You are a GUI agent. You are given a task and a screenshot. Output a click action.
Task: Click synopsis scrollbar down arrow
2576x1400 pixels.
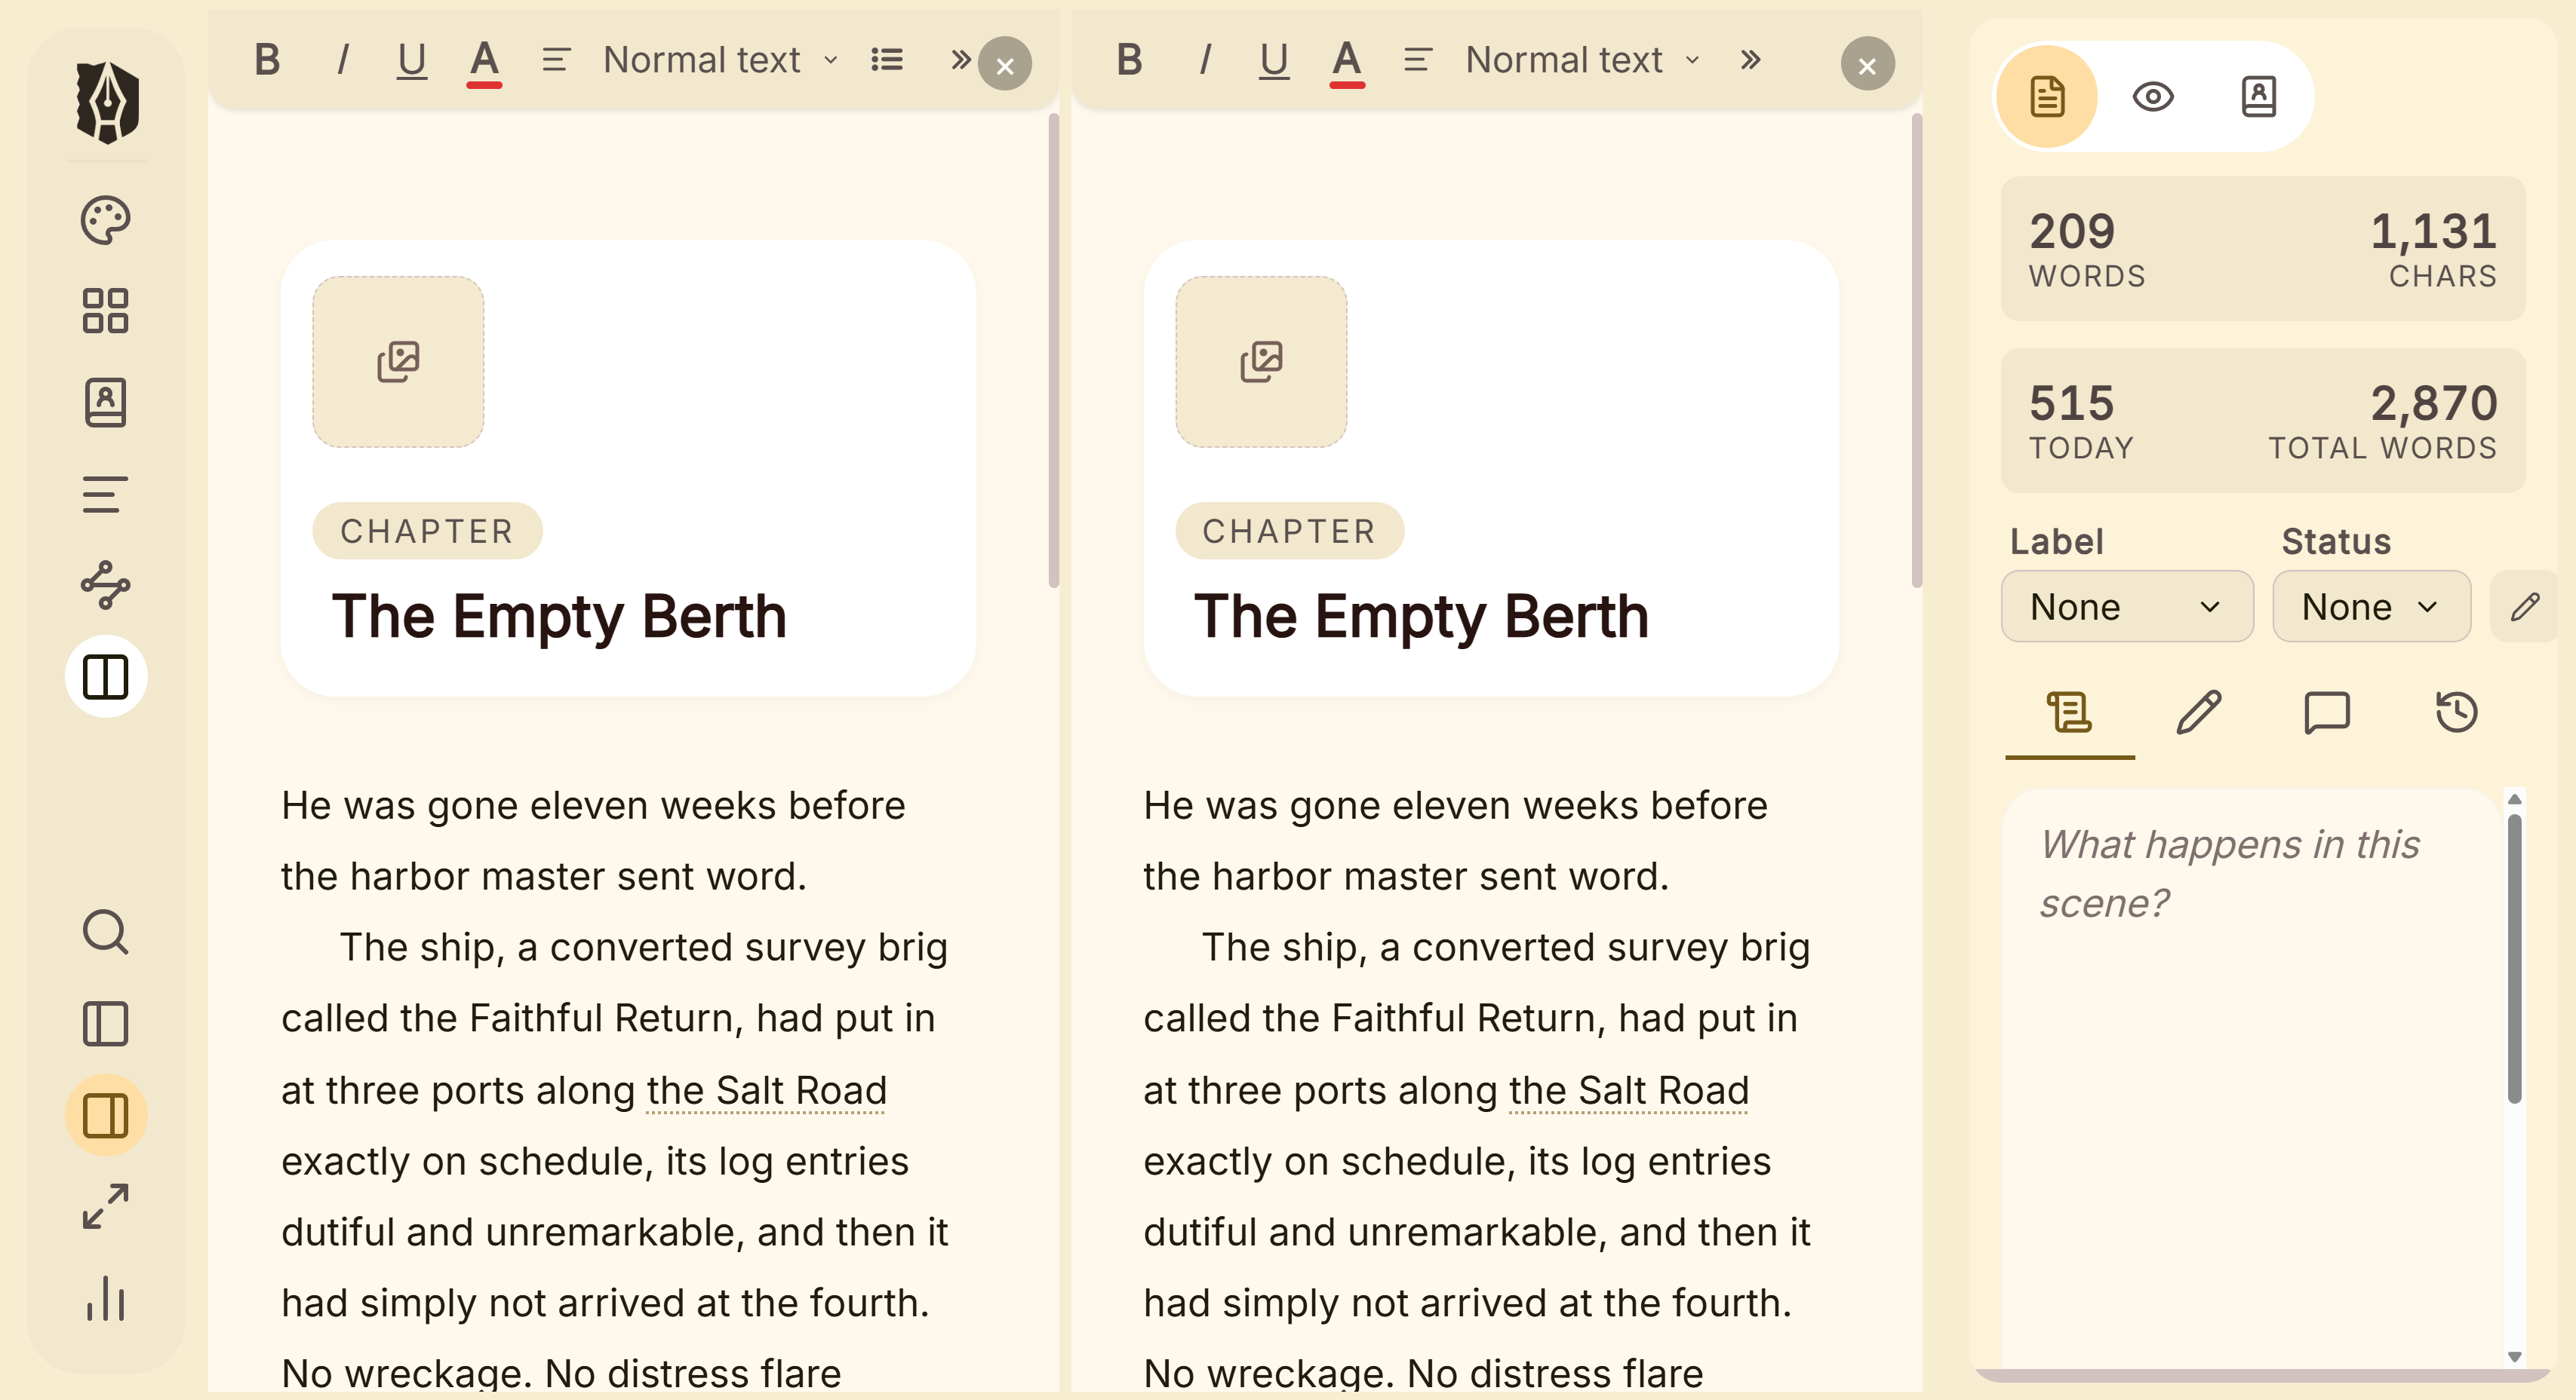[x=2514, y=1356]
